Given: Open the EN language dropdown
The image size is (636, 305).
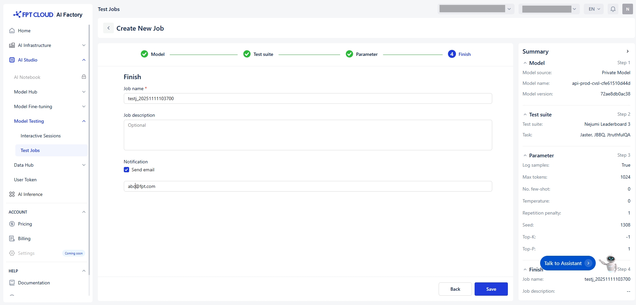Looking at the screenshot, I should coord(594,9).
